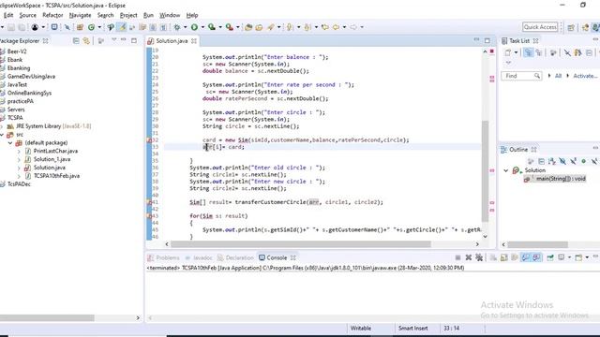Open the Window menu

(x=170, y=15)
